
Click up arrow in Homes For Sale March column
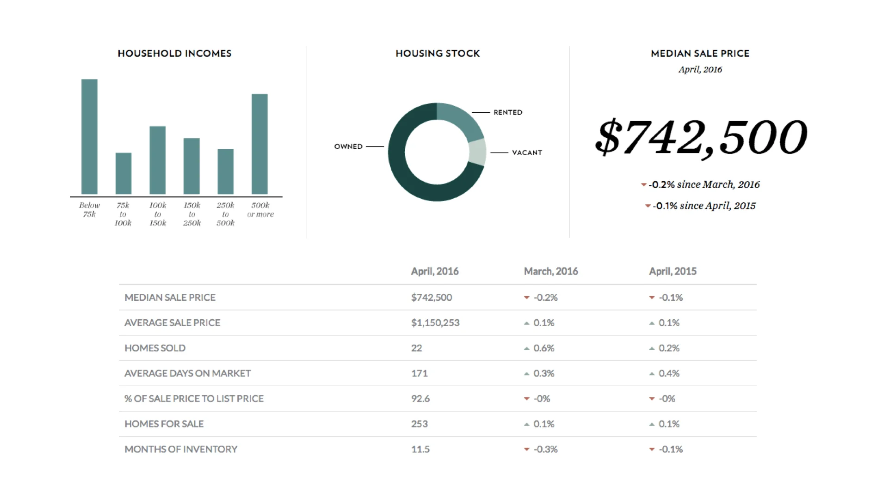pos(526,424)
